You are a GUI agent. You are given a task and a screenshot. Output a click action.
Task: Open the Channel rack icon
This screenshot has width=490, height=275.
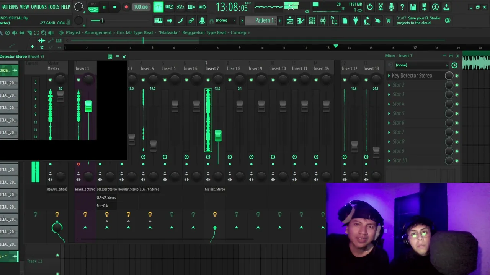point(312,21)
